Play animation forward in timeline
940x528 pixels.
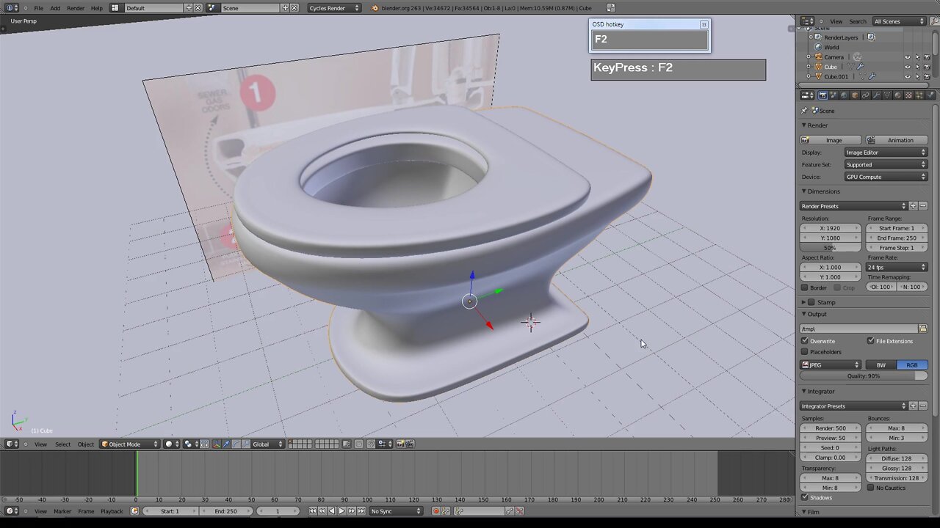point(341,511)
